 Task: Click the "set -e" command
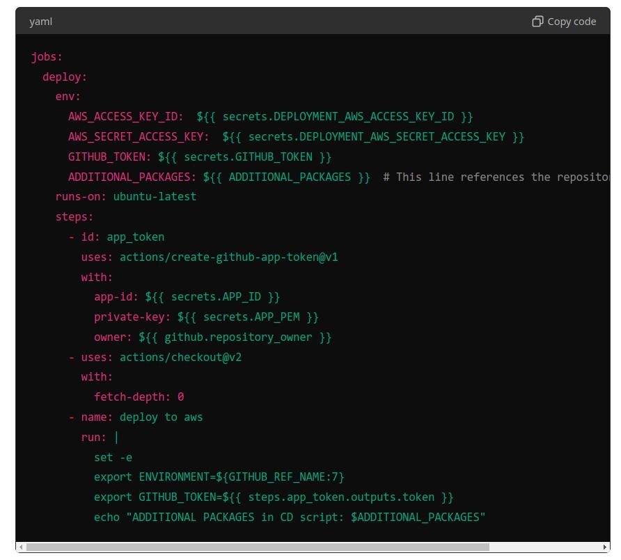[x=113, y=458]
